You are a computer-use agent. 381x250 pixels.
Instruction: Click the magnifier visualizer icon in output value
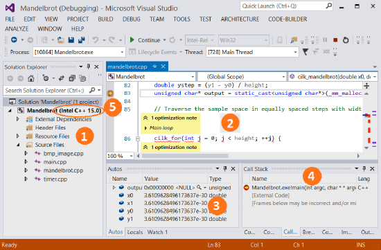199,187
